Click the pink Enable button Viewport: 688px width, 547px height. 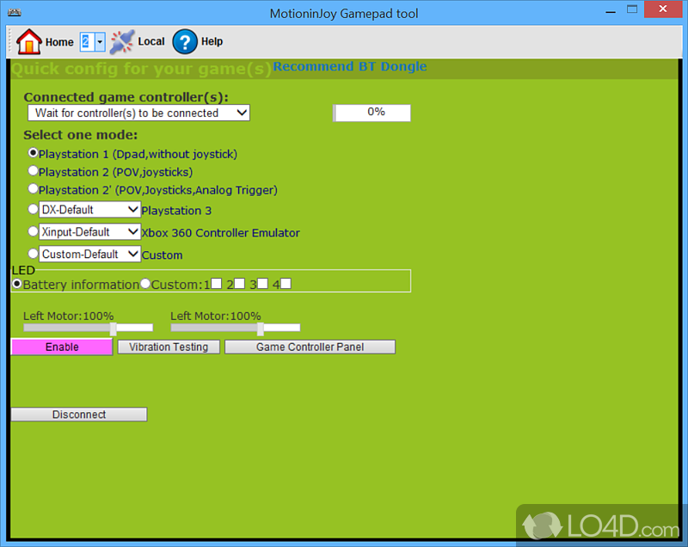point(62,347)
